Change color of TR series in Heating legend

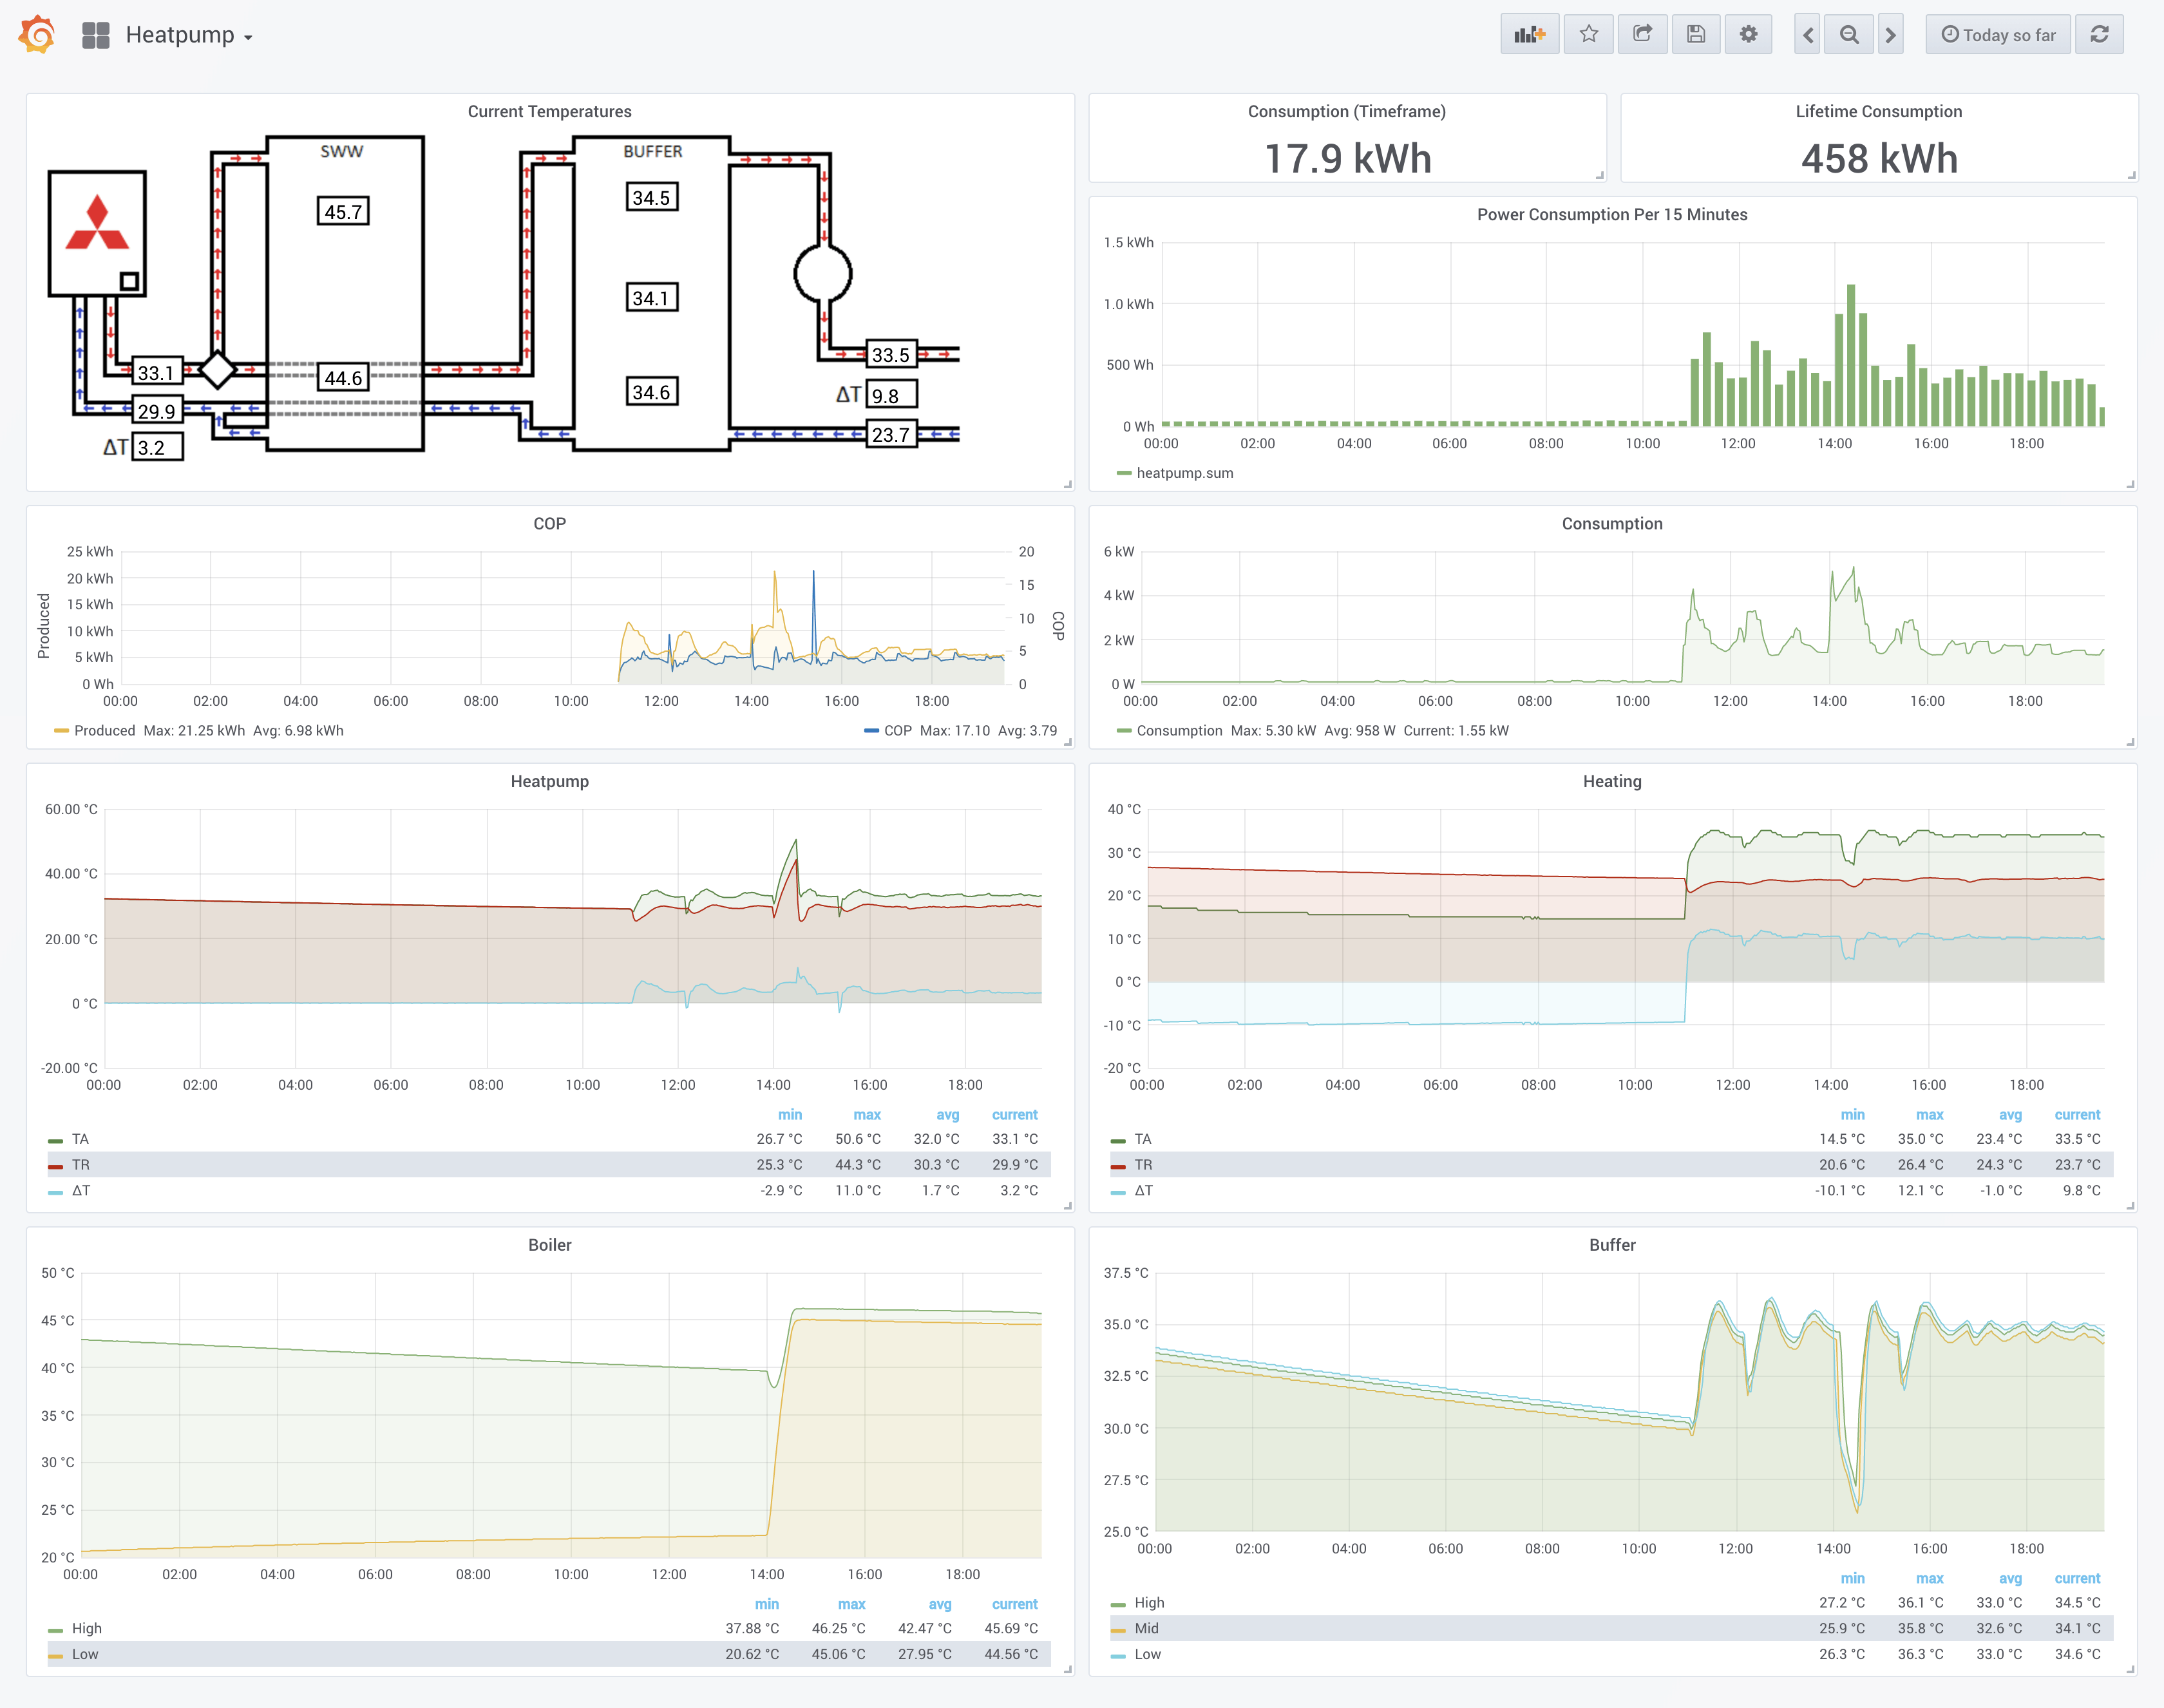(x=1119, y=1166)
